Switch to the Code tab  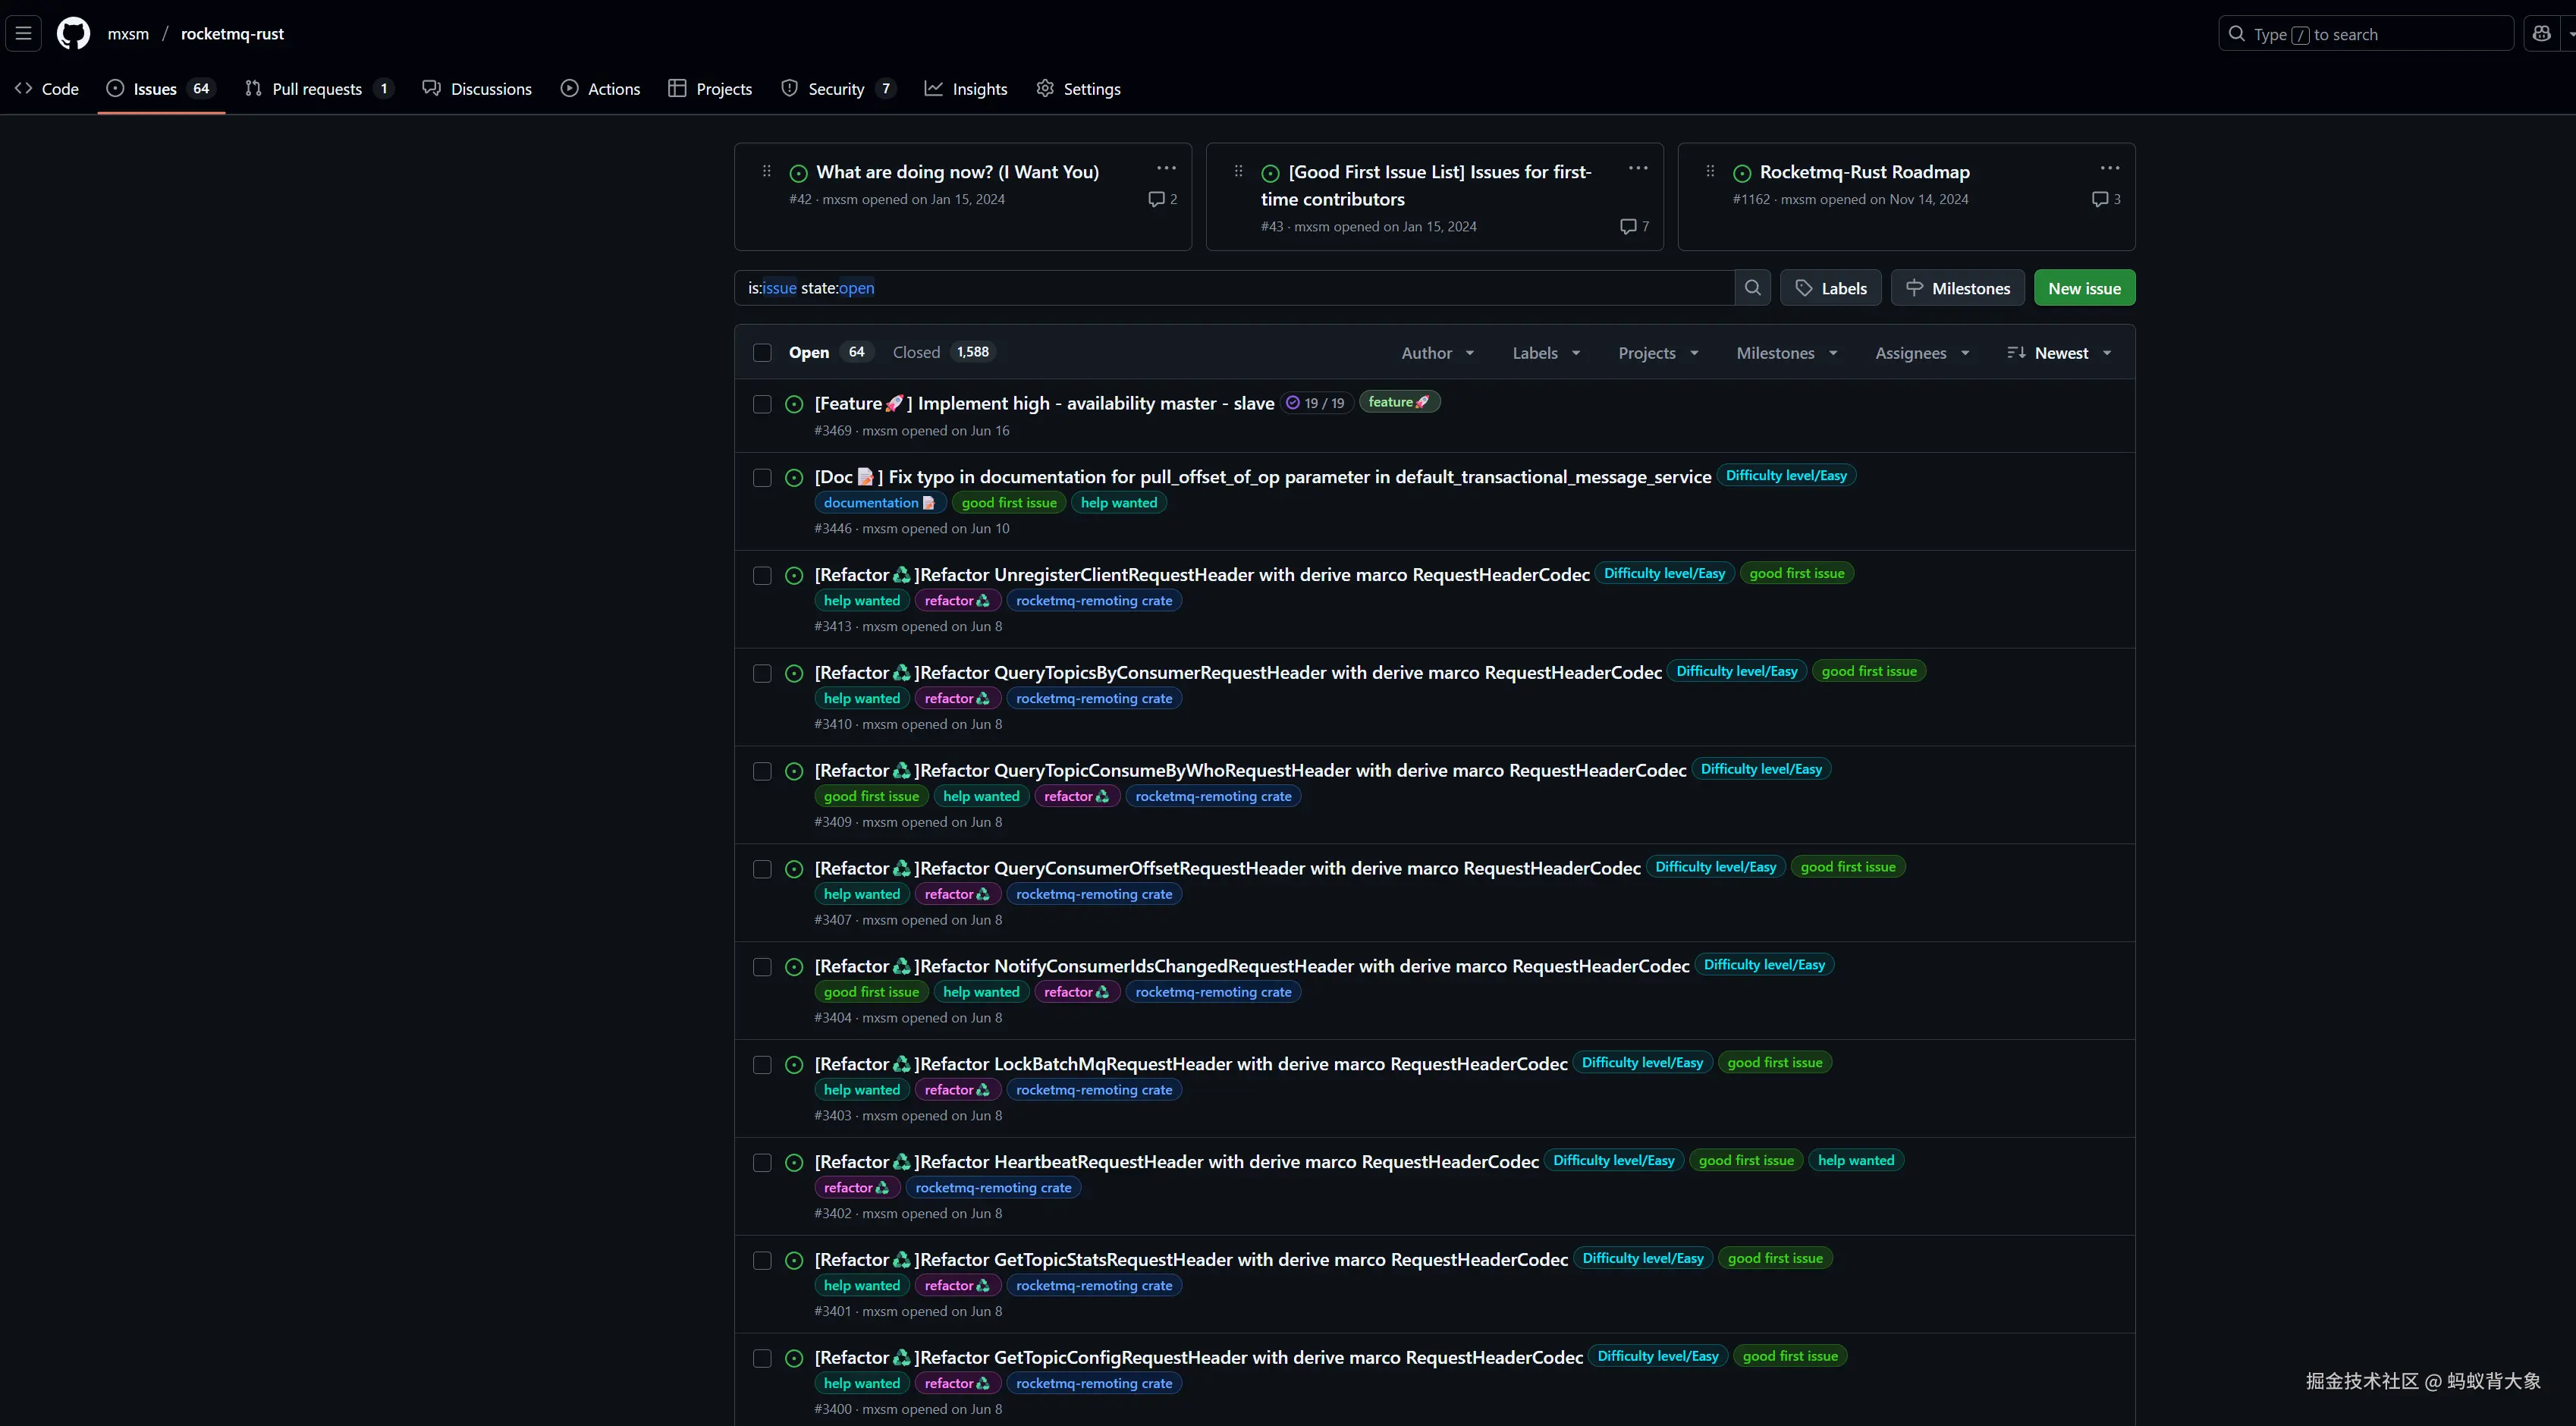[47, 89]
